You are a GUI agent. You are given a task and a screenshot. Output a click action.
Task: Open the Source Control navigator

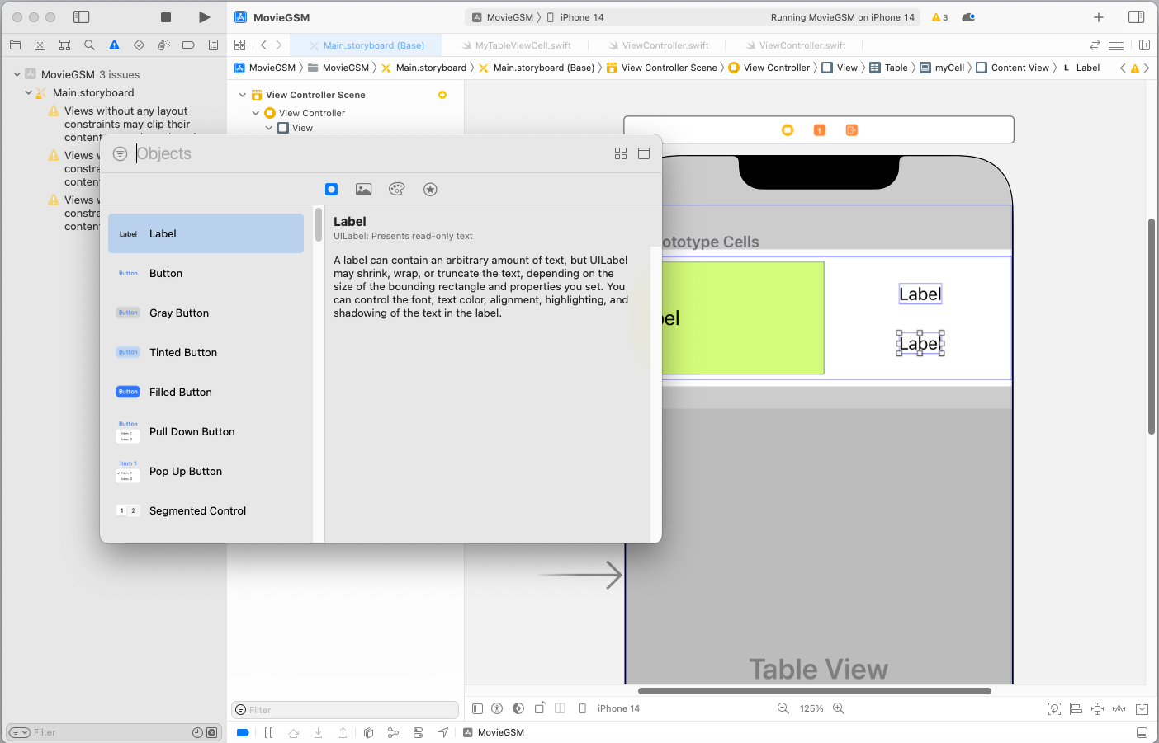coord(40,45)
